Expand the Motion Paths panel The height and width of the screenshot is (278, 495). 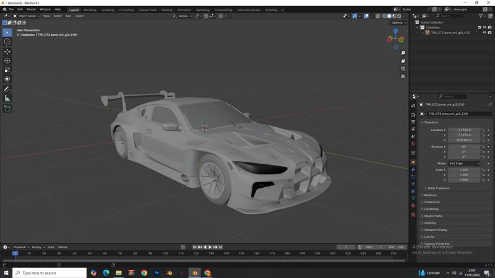[x=433, y=216]
